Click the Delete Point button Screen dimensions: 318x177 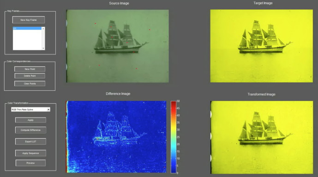pos(30,76)
